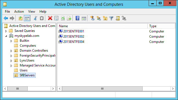Screen dimensions: 178x100
Task: Expand the LyncUsers OU
Action: [x=11, y=61]
